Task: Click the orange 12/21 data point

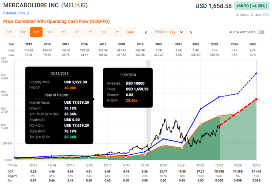Action: pyautogui.click(x=181, y=148)
